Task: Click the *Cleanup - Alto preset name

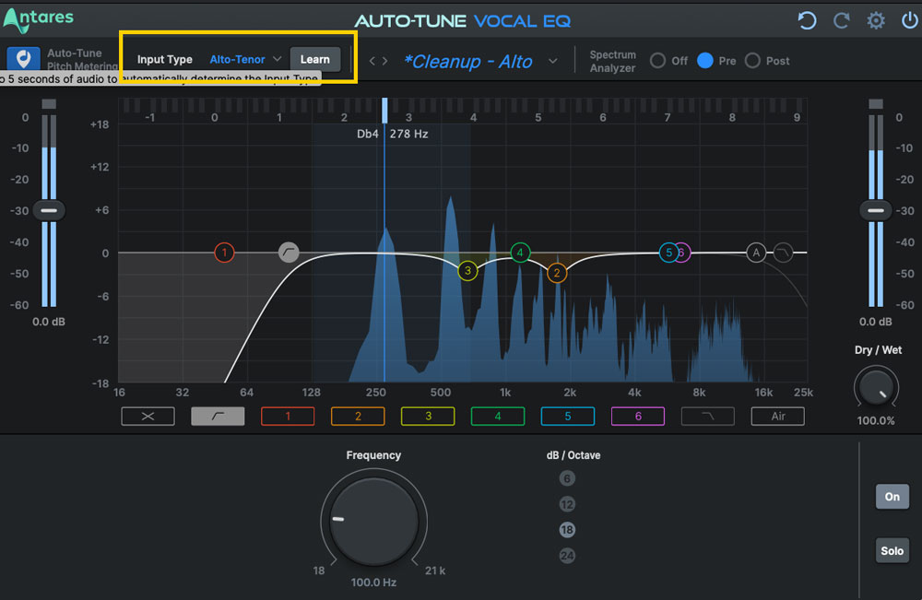Action: 468,61
